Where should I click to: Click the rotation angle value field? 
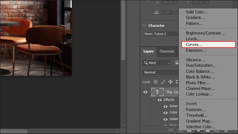pyautogui.click(x=167, y=12)
